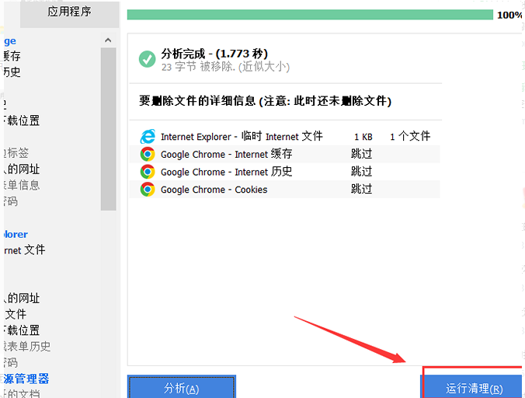The height and width of the screenshot is (398, 525).
Task: Select Google Chrome - Internet 历史 row text
Action: coord(226,172)
